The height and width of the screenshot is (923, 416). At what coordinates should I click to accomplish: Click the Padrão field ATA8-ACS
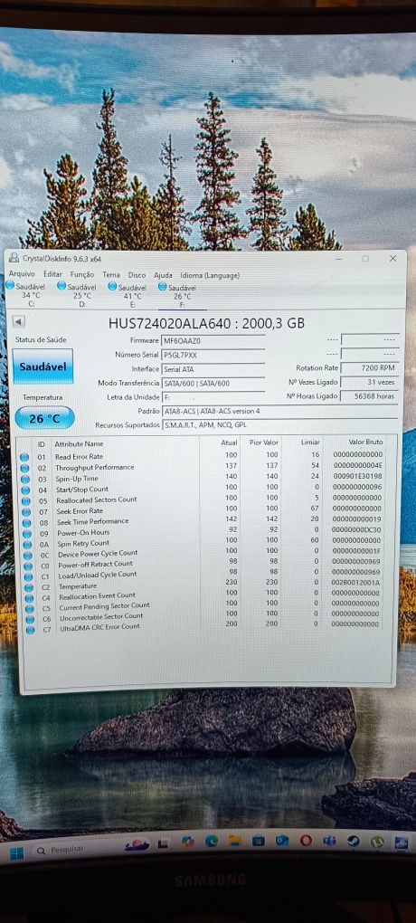[280, 412]
